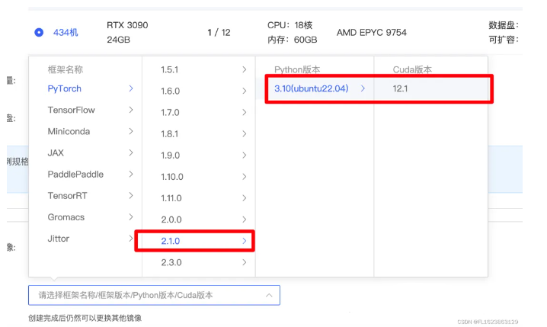
Task: Expand chevron beside version 1.11.0
Action: 245,198
